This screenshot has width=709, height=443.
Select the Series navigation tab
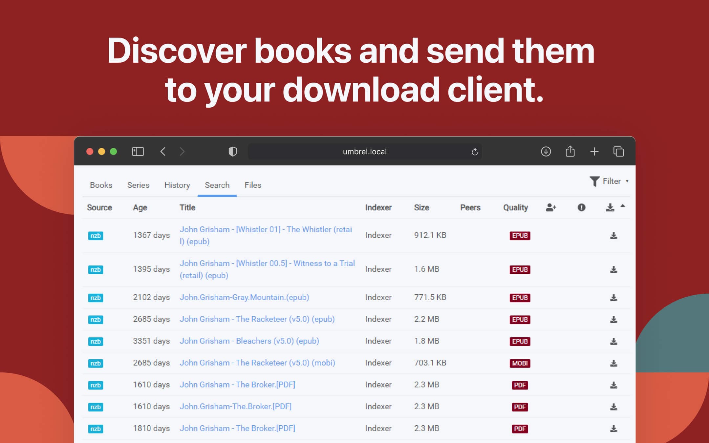(x=138, y=185)
